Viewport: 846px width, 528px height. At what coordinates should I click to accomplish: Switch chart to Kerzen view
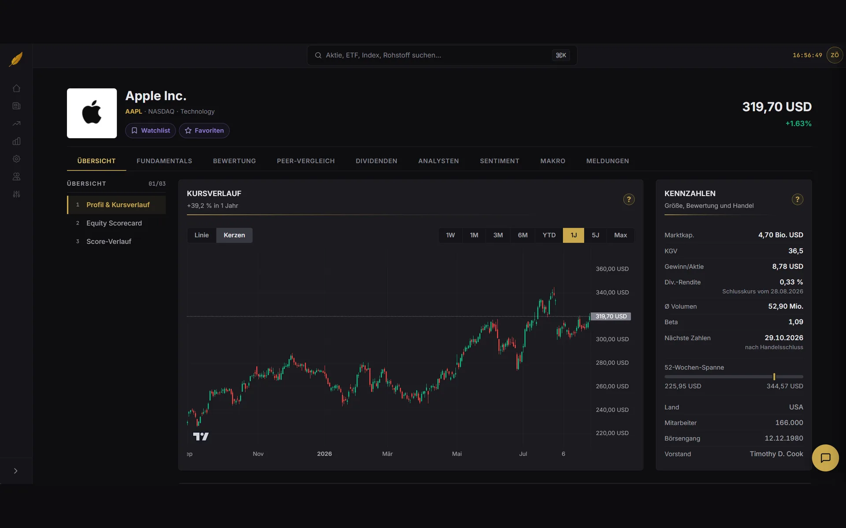[x=234, y=235]
